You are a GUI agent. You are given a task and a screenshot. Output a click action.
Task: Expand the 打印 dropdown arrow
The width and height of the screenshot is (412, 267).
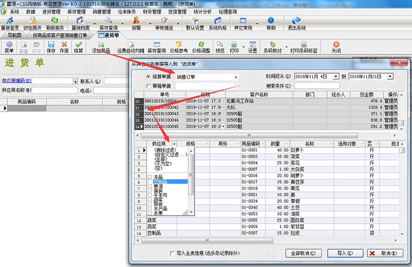[x=244, y=47]
